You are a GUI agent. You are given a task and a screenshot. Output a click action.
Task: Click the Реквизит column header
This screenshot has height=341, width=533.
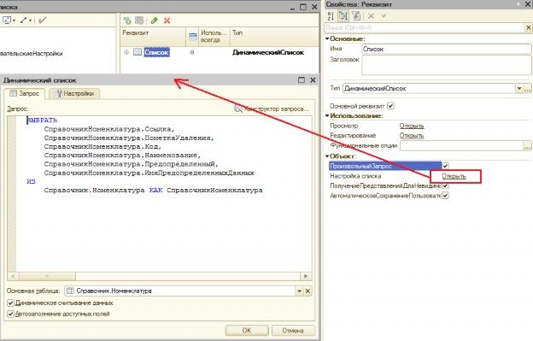pyautogui.click(x=153, y=37)
